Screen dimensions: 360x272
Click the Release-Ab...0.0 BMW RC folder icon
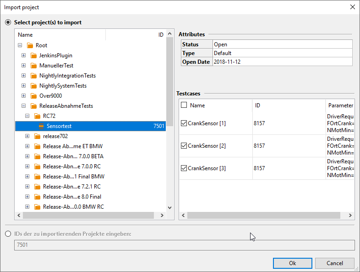pos(38,207)
